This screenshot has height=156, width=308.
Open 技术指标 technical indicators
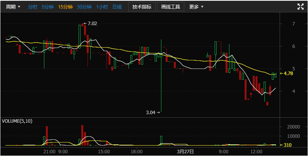click(142, 7)
